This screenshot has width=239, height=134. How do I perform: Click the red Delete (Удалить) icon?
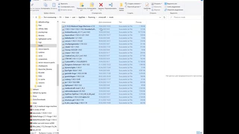click(101, 5)
